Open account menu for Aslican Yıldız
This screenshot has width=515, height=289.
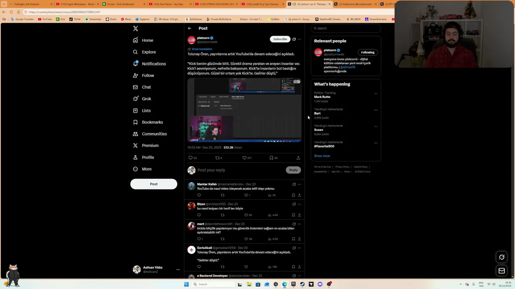tap(178, 270)
